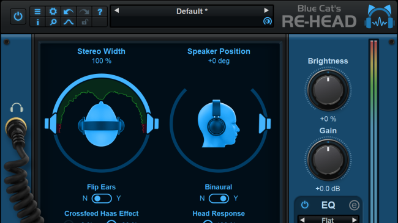Select the next preset arrow

[266, 10]
